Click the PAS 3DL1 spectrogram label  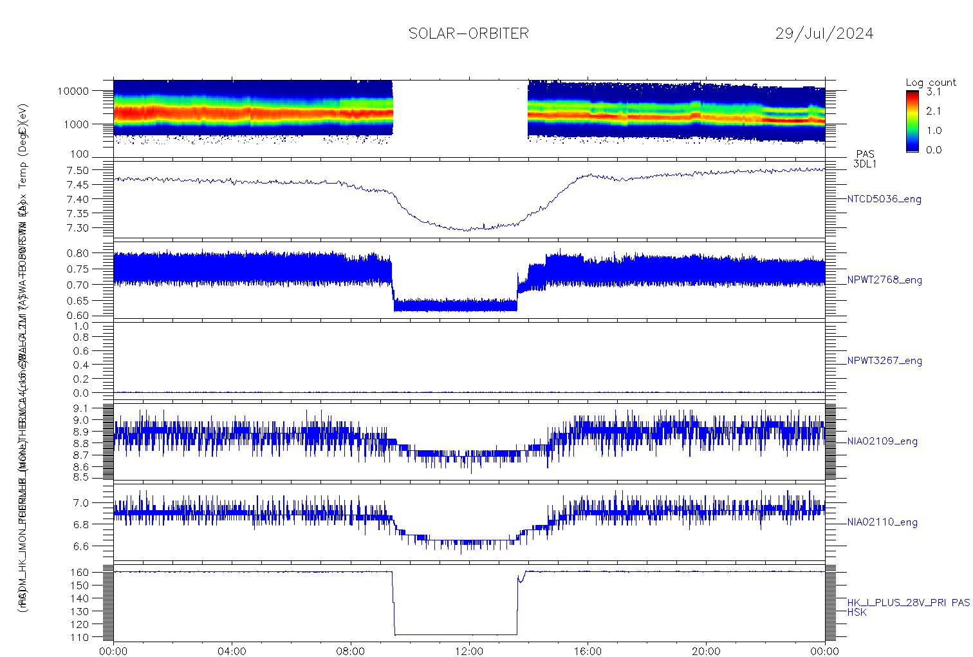click(865, 159)
